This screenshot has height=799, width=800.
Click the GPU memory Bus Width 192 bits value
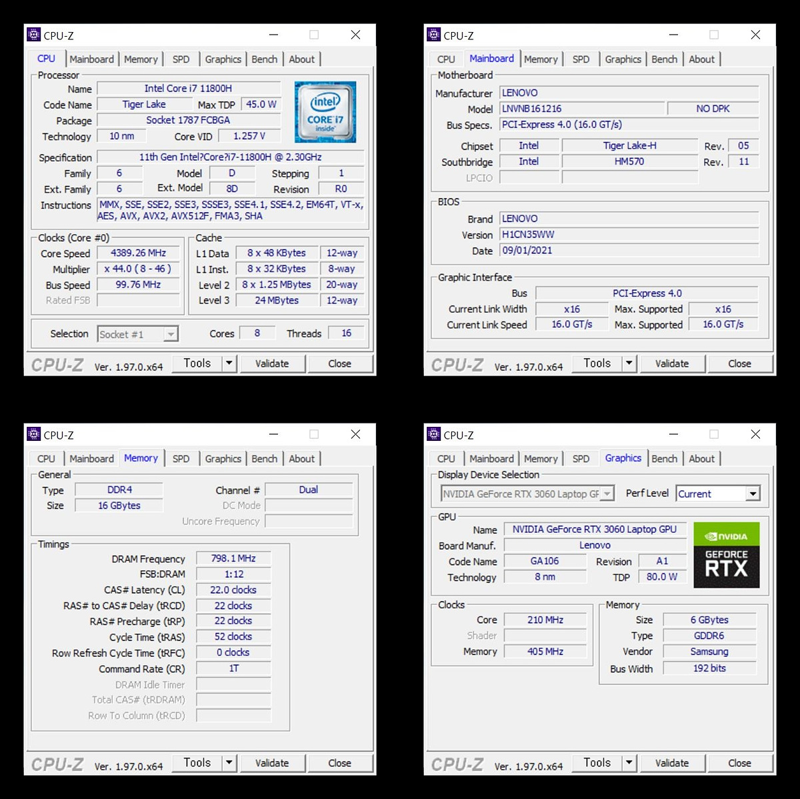tap(710, 668)
